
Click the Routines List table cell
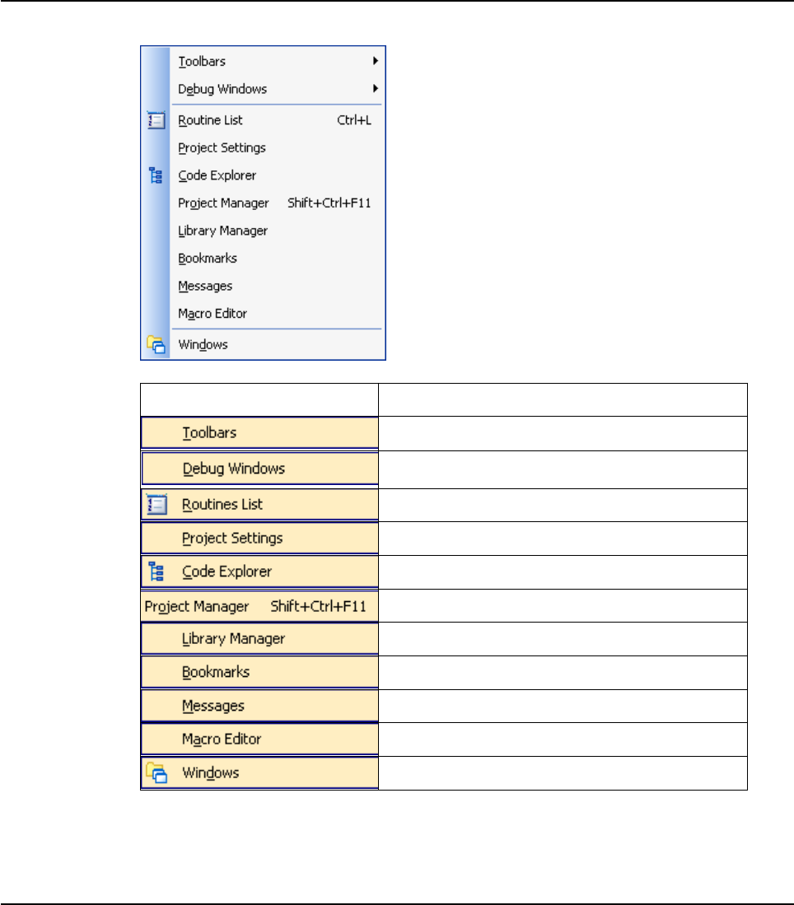coord(259,505)
